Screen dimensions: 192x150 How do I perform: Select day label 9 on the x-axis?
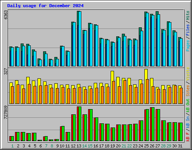[57, 146]
